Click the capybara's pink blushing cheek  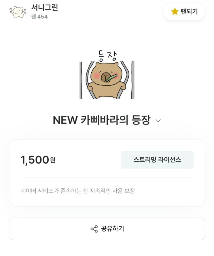pos(97,75)
